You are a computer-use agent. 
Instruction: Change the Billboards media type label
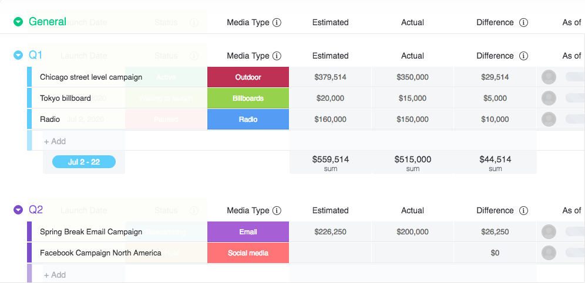tap(248, 98)
